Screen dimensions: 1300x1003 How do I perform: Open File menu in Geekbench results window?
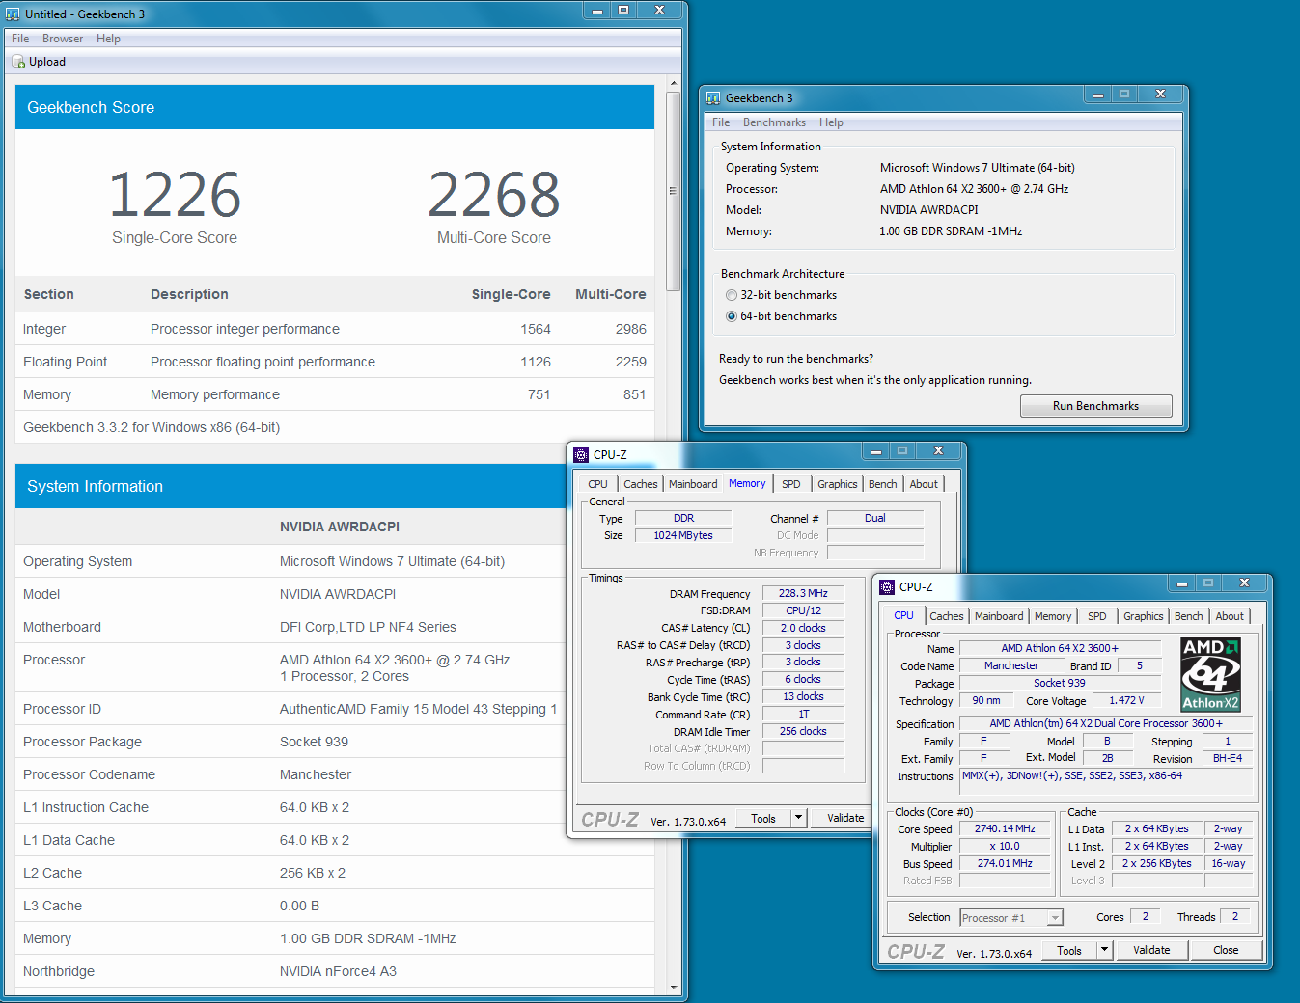coord(20,39)
